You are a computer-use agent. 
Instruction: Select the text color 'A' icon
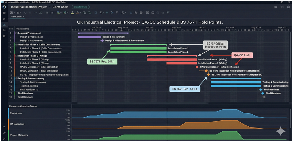pyautogui.click(x=72, y=13)
